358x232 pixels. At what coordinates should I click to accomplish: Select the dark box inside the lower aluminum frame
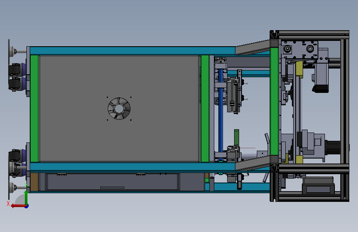(x=318, y=185)
